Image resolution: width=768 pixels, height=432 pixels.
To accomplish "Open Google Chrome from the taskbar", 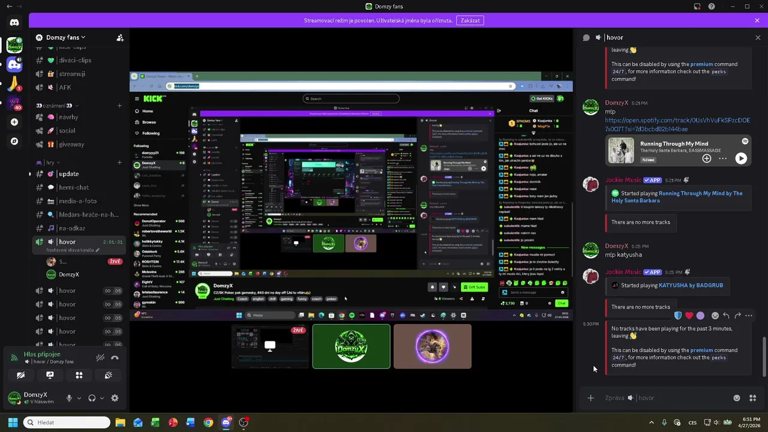I will (x=208, y=422).
